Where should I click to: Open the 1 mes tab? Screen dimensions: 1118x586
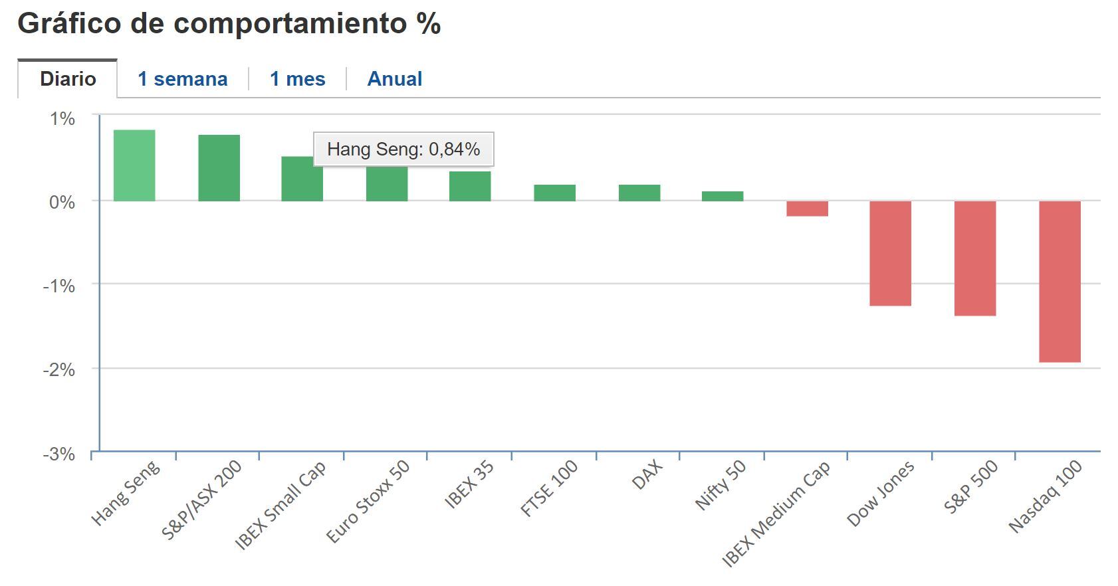click(297, 79)
